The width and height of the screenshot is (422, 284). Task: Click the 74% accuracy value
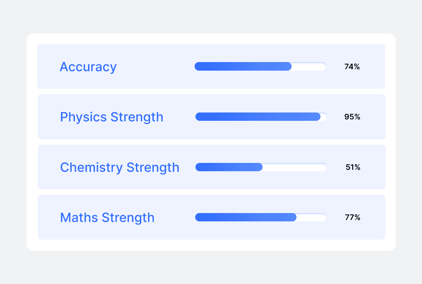[352, 67]
